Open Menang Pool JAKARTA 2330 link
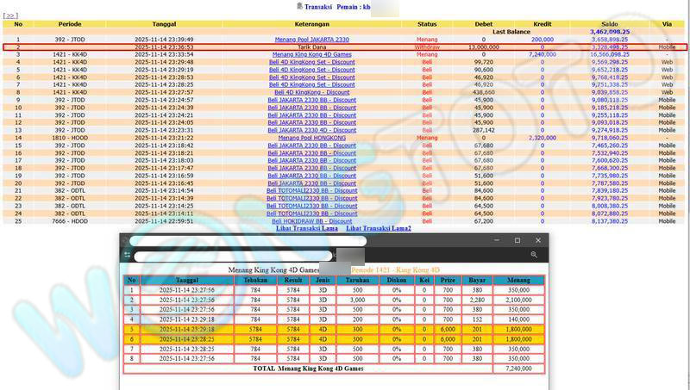Screen dimensions: 690x390 point(311,40)
